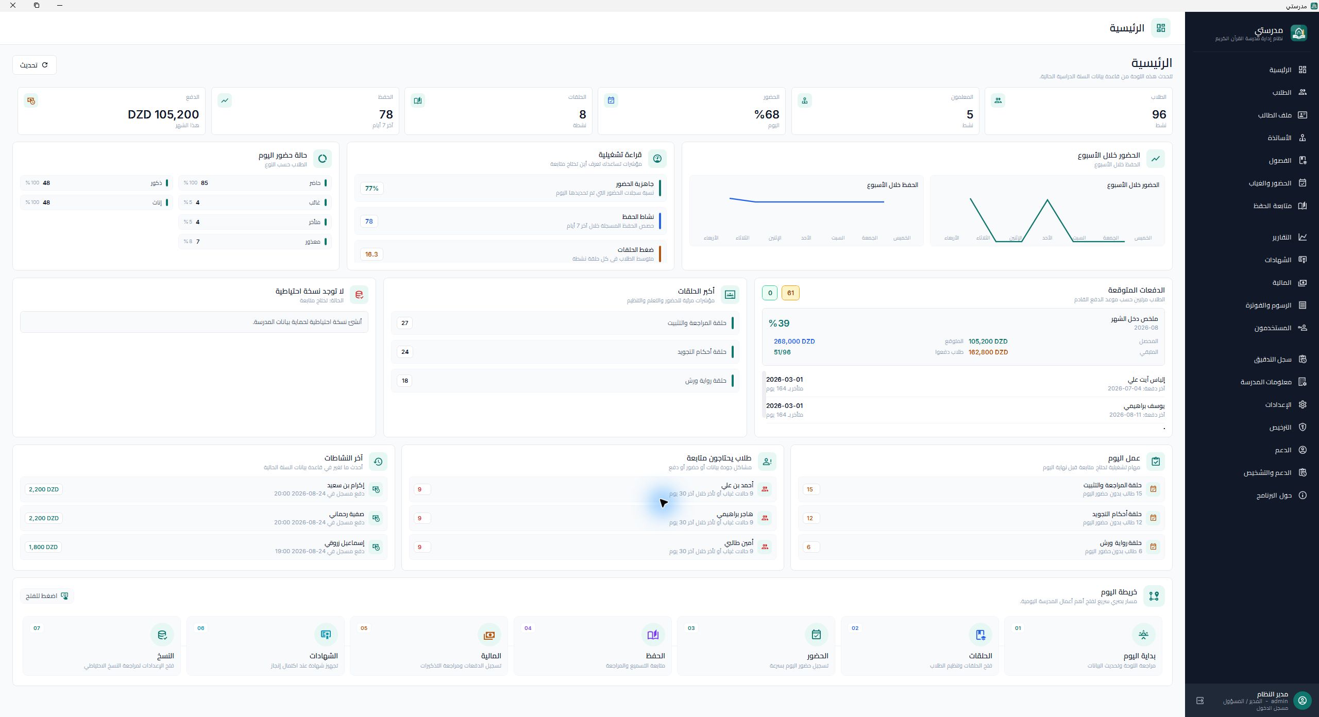This screenshot has height=717, width=1319.
Task: Click the الترخيص shield icon in sidebar
Action: click(x=1303, y=427)
